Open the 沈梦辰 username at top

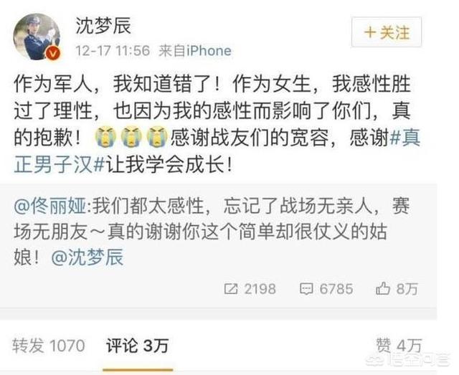(103, 26)
